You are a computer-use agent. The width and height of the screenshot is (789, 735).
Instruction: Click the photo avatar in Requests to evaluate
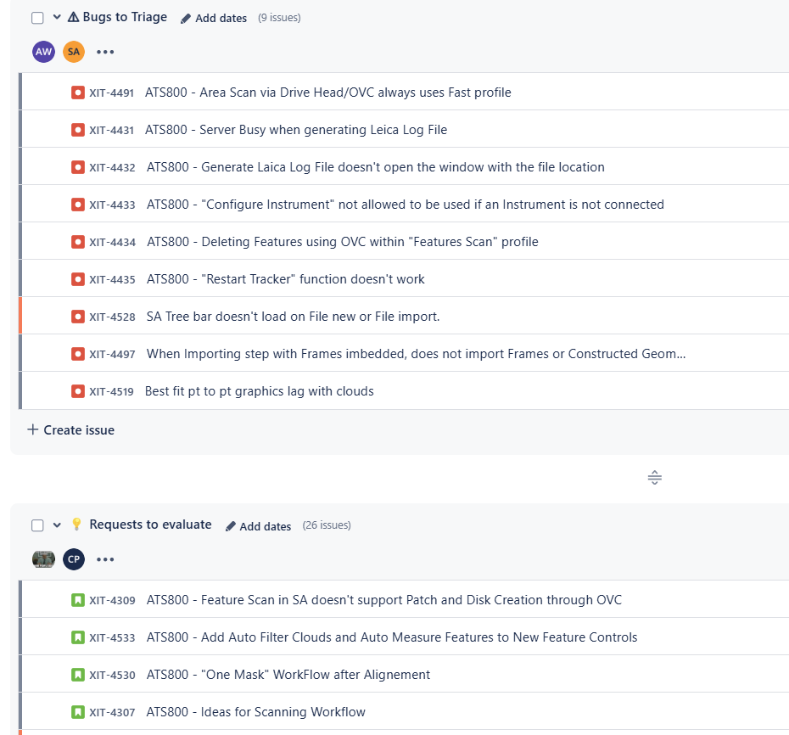pyautogui.click(x=44, y=559)
